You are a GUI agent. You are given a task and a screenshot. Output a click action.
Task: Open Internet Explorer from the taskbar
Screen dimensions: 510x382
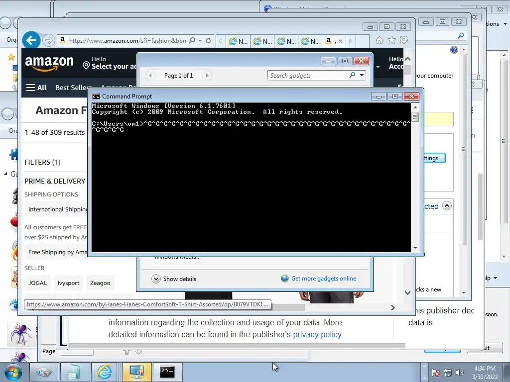pyautogui.click(x=104, y=372)
